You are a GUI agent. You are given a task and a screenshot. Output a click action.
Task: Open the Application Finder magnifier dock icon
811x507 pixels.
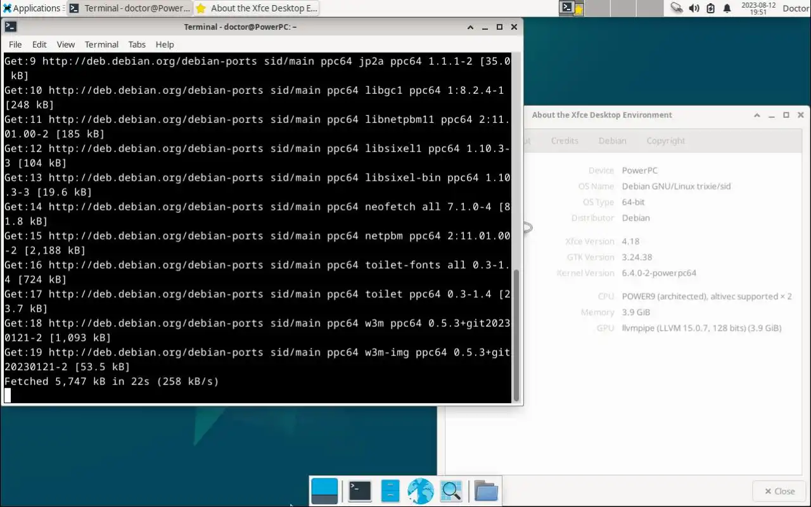[x=451, y=491]
